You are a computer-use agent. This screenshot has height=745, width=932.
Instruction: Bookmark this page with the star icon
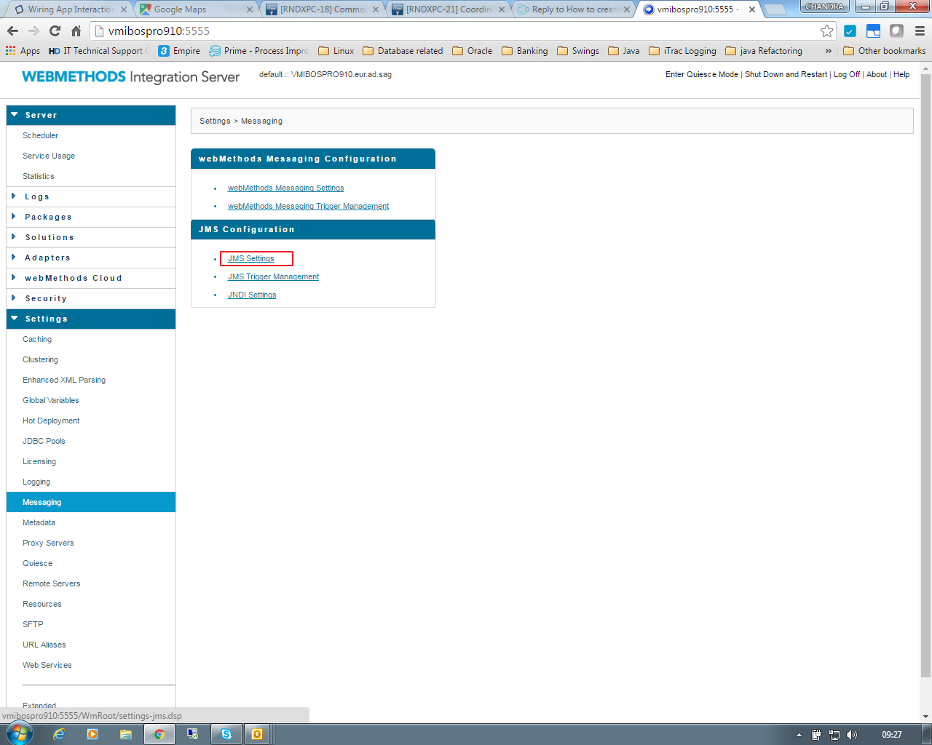pos(826,31)
